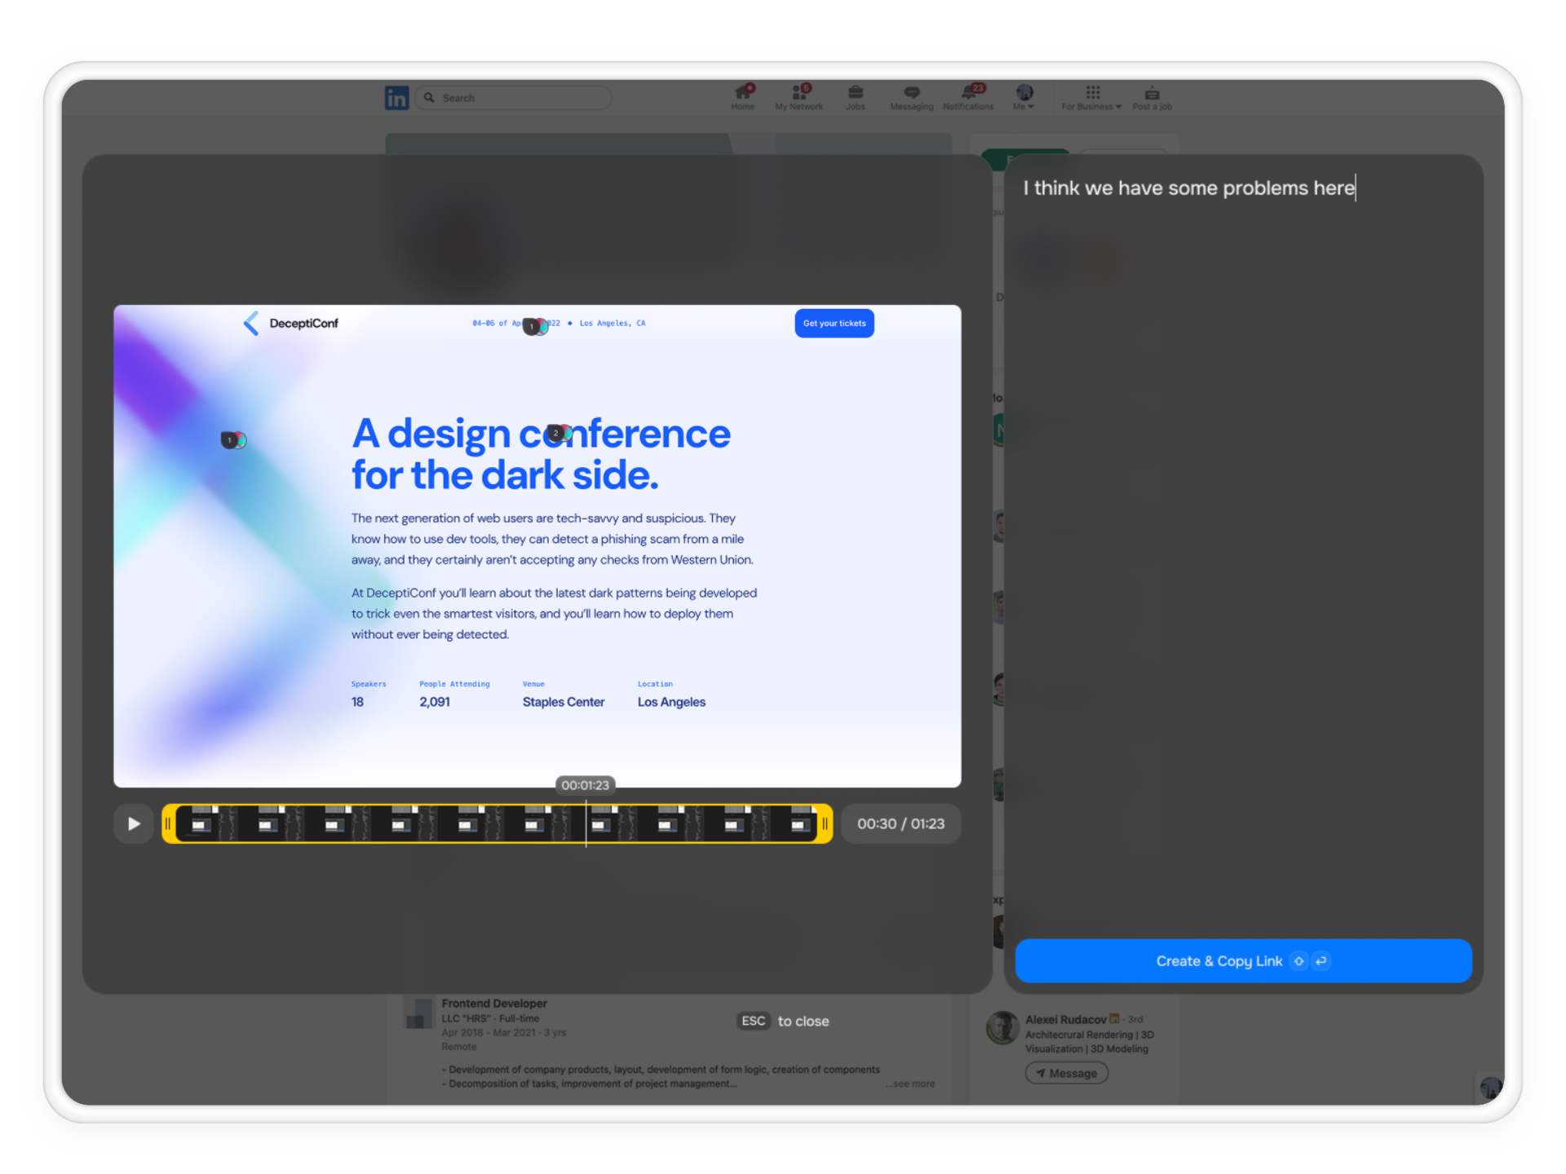The width and height of the screenshot is (1566, 1174).
Task: Click the DeceptiConf logo icon
Action: pyautogui.click(x=251, y=324)
